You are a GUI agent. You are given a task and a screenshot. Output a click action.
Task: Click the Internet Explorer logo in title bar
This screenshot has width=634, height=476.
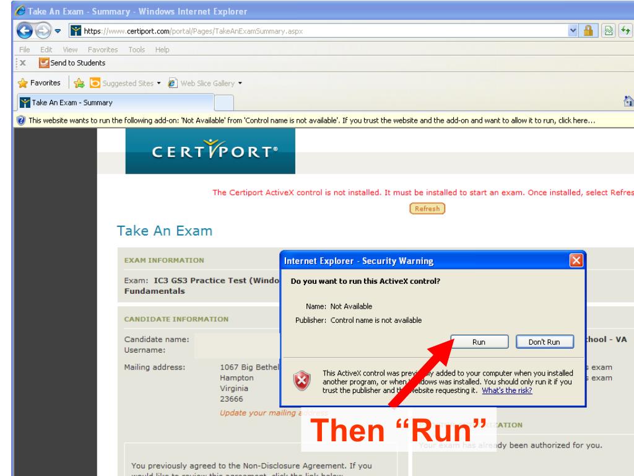(x=20, y=11)
